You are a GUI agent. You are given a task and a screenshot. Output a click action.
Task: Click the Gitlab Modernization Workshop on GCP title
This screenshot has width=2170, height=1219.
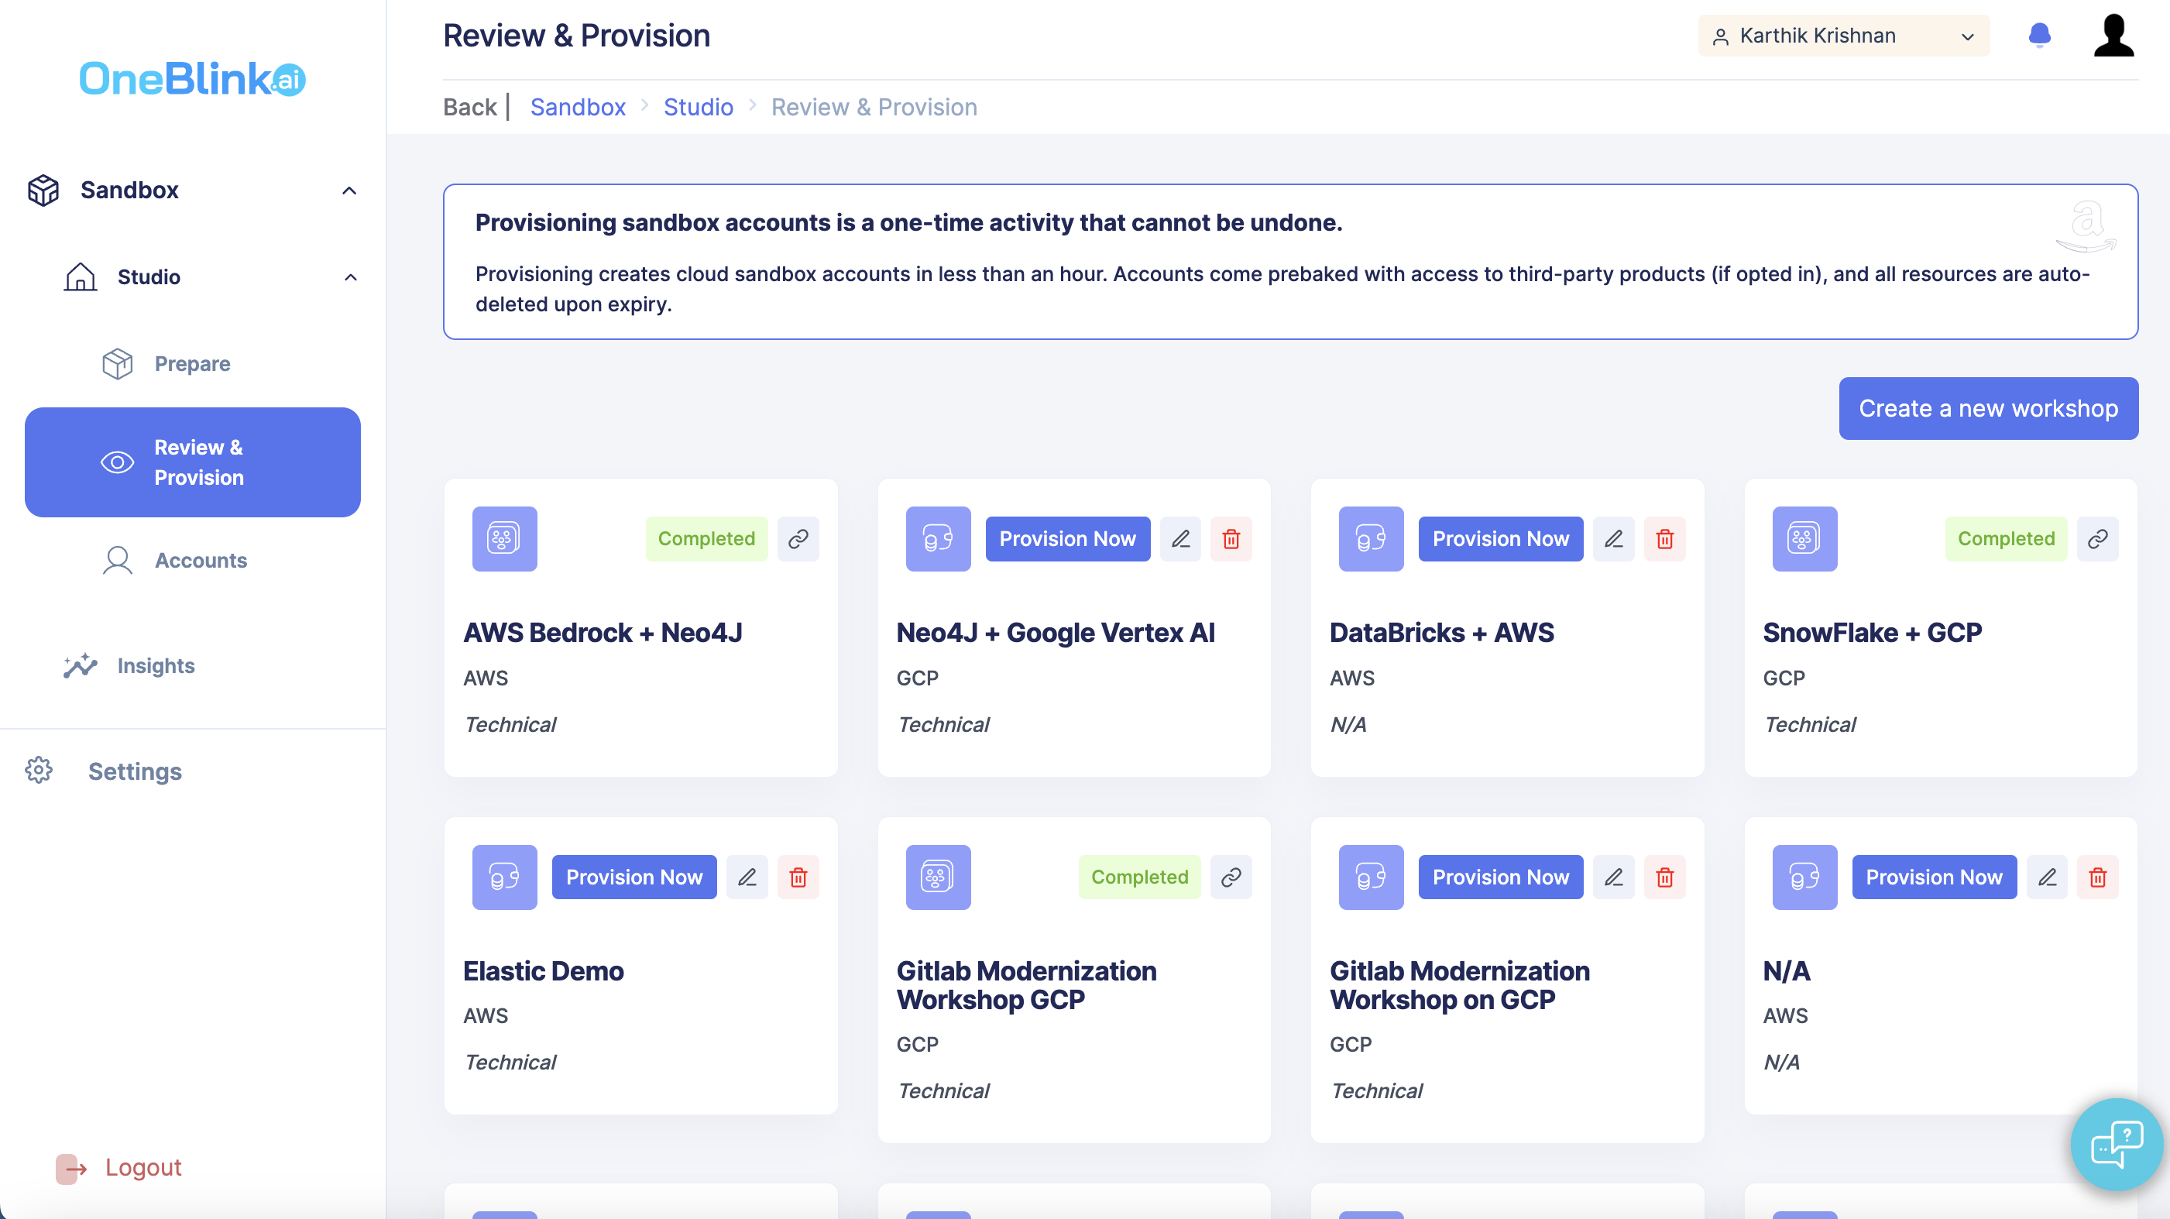click(x=1459, y=985)
